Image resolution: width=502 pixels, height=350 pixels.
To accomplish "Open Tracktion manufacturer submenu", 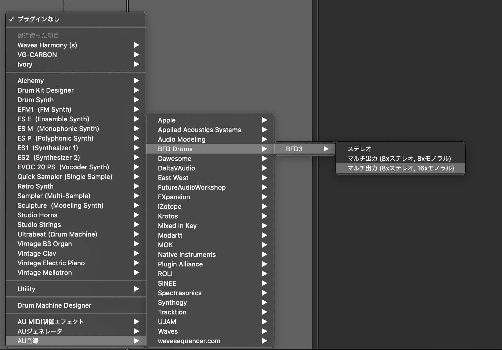I will pos(210,312).
